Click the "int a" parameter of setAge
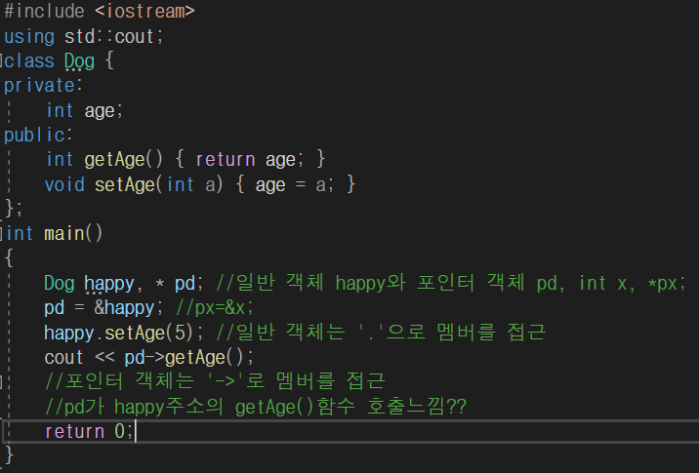Viewport: 699px width, 473px height. pos(191,185)
